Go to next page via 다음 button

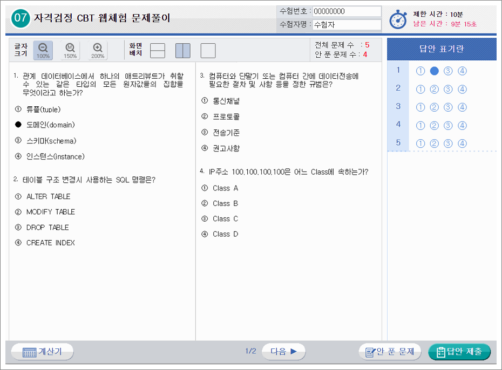(x=283, y=352)
